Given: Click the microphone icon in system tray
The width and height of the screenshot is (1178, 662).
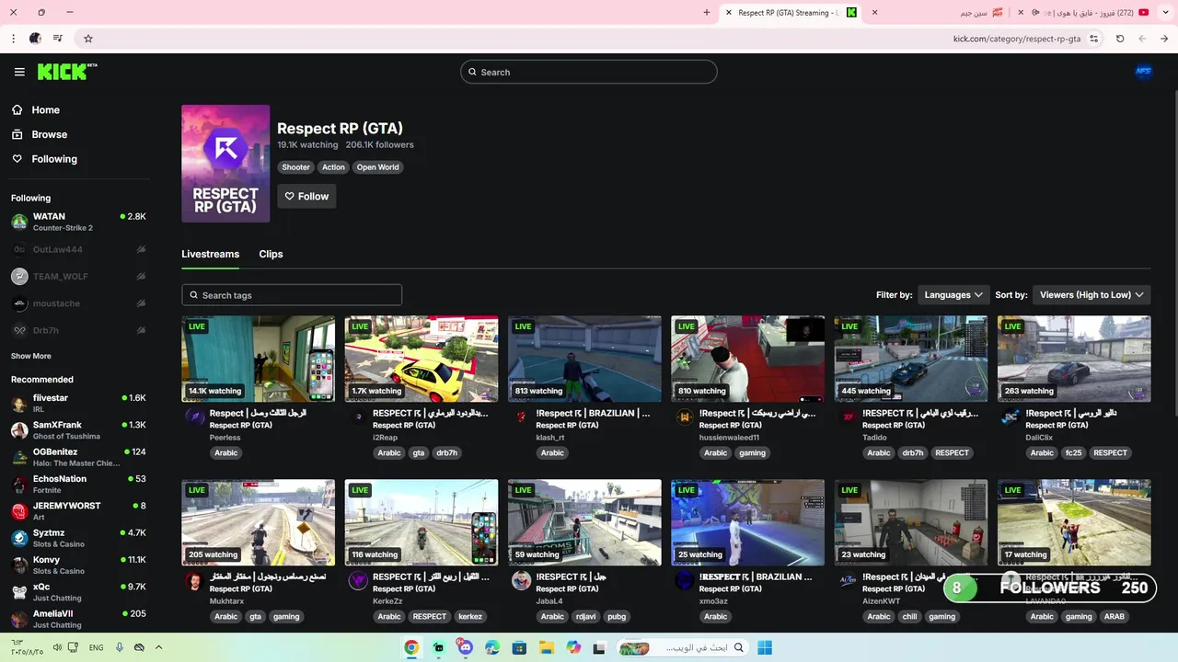Looking at the screenshot, I should click(x=120, y=647).
